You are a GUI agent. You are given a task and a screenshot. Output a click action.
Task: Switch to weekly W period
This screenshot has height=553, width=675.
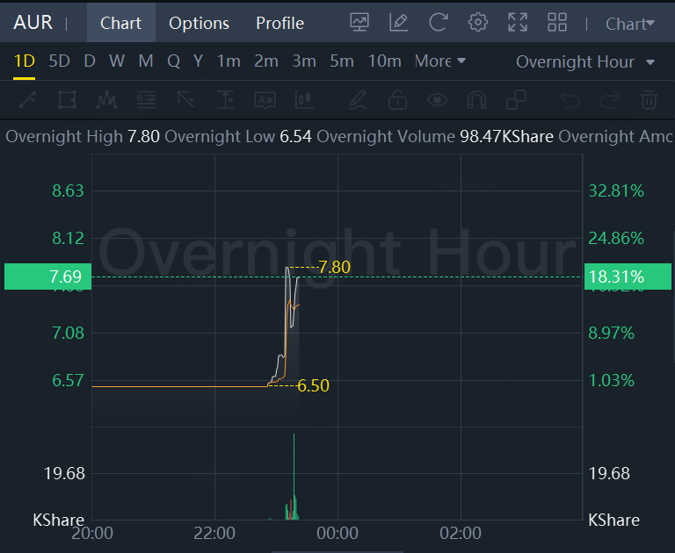pos(117,61)
